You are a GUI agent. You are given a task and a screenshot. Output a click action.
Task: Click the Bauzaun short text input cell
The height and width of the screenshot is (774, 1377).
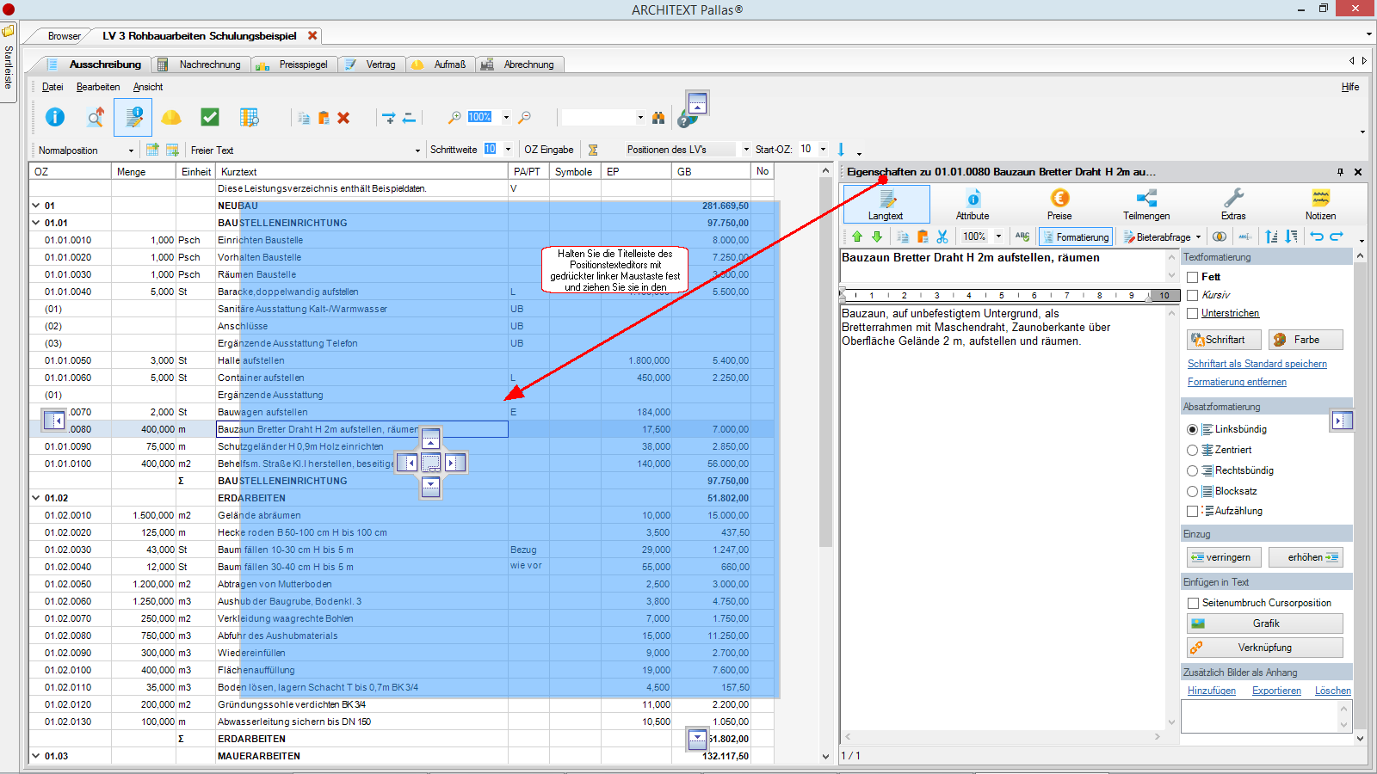(361, 429)
